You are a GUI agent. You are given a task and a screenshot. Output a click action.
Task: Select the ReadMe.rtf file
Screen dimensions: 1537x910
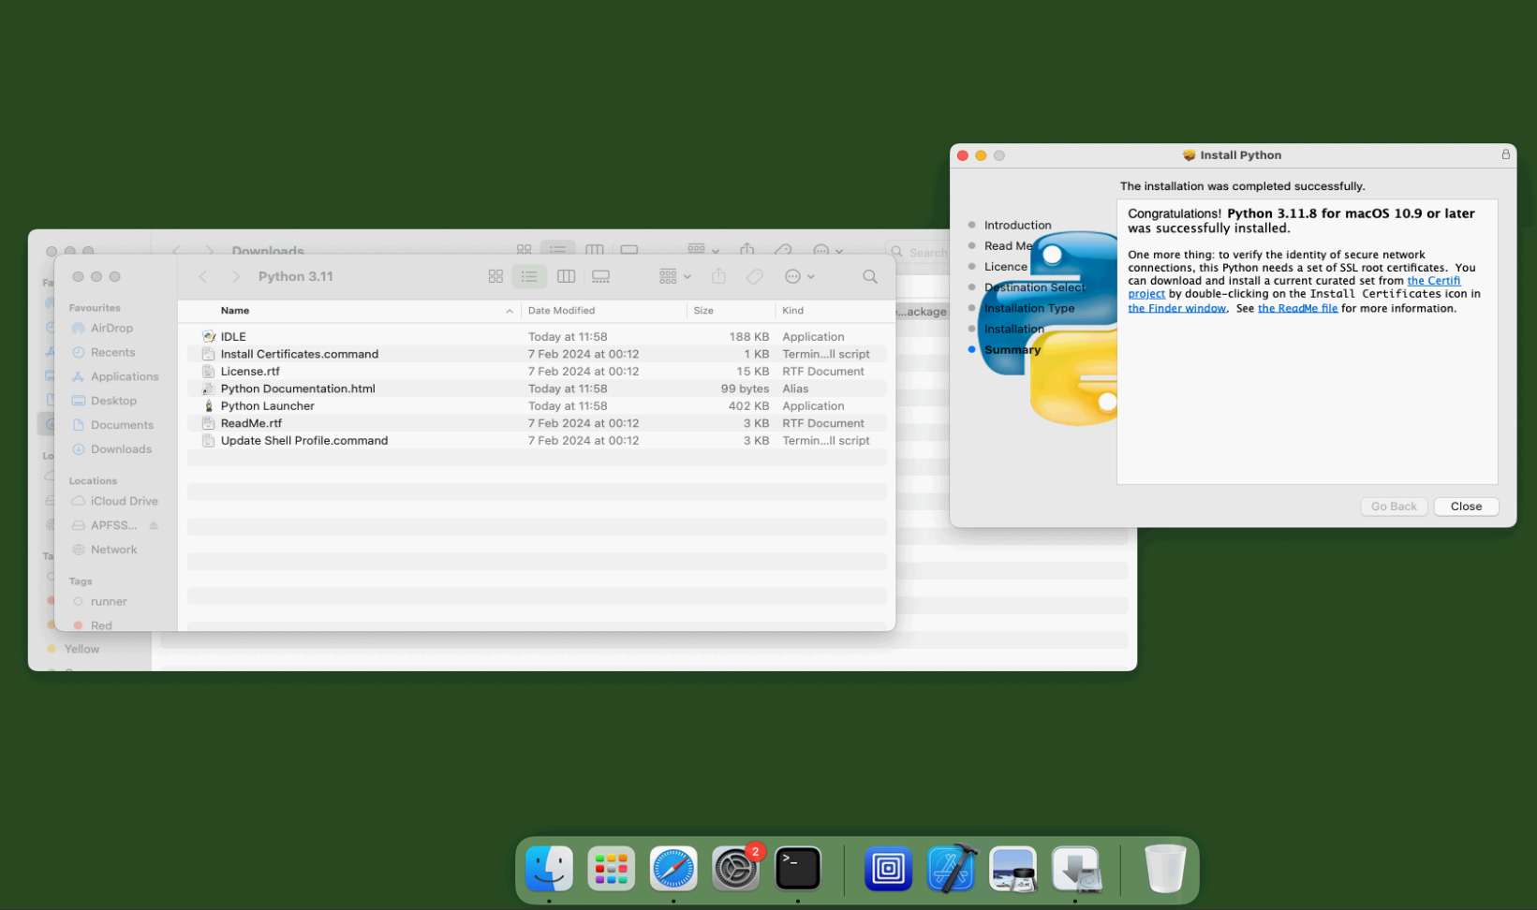tap(250, 422)
